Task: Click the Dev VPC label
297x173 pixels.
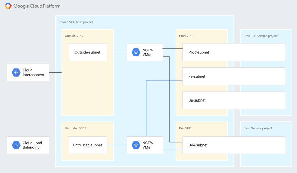Action: (x=185, y=128)
